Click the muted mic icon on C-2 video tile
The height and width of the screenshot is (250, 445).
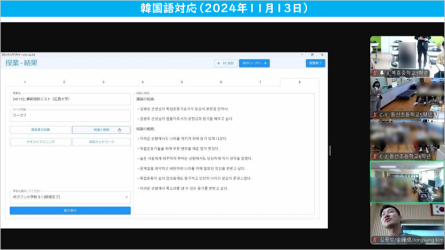pyautogui.click(x=375, y=156)
